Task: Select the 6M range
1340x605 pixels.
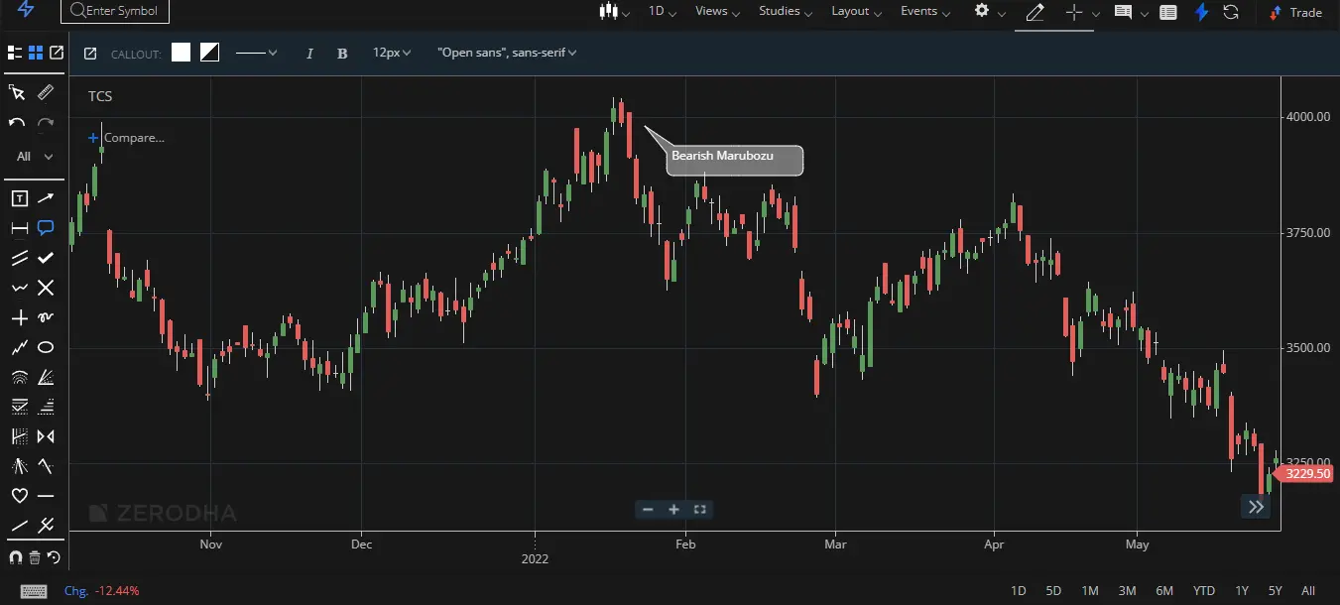Action: [x=1164, y=591]
